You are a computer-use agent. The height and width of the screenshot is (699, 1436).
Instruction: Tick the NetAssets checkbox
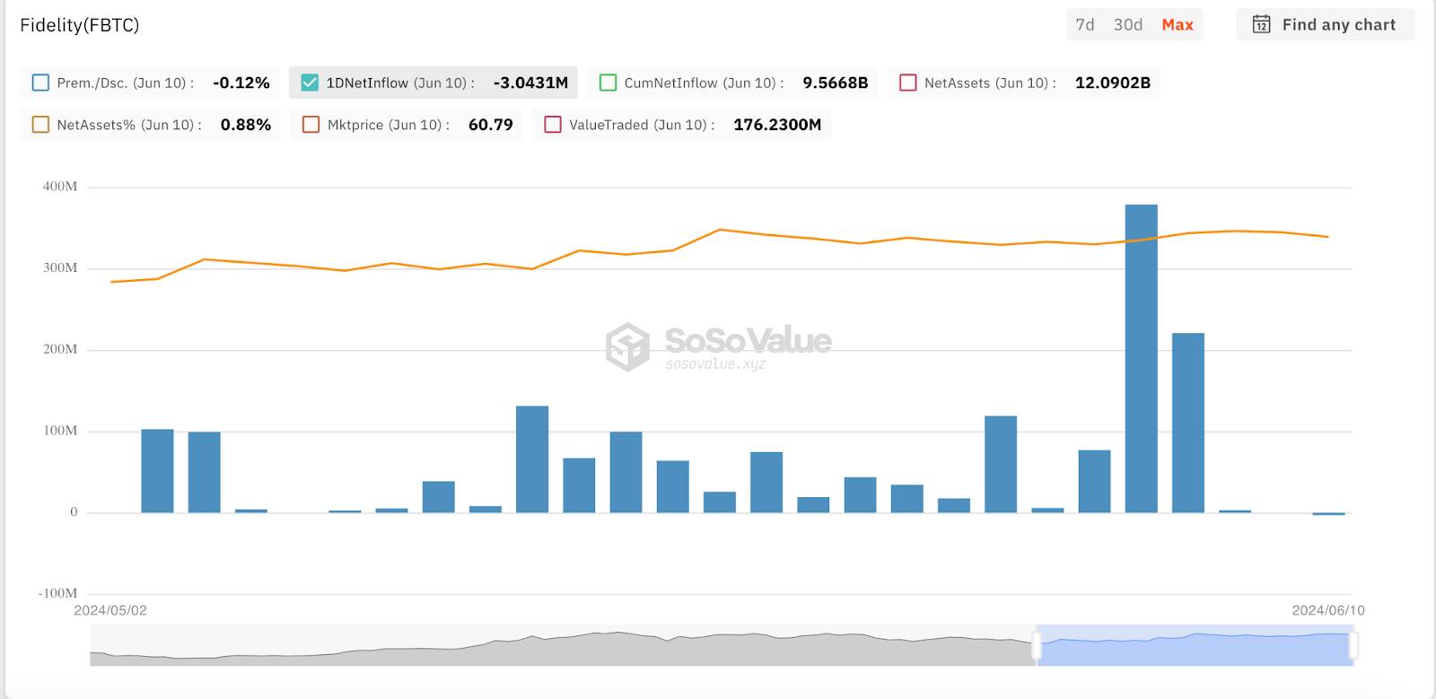(908, 83)
